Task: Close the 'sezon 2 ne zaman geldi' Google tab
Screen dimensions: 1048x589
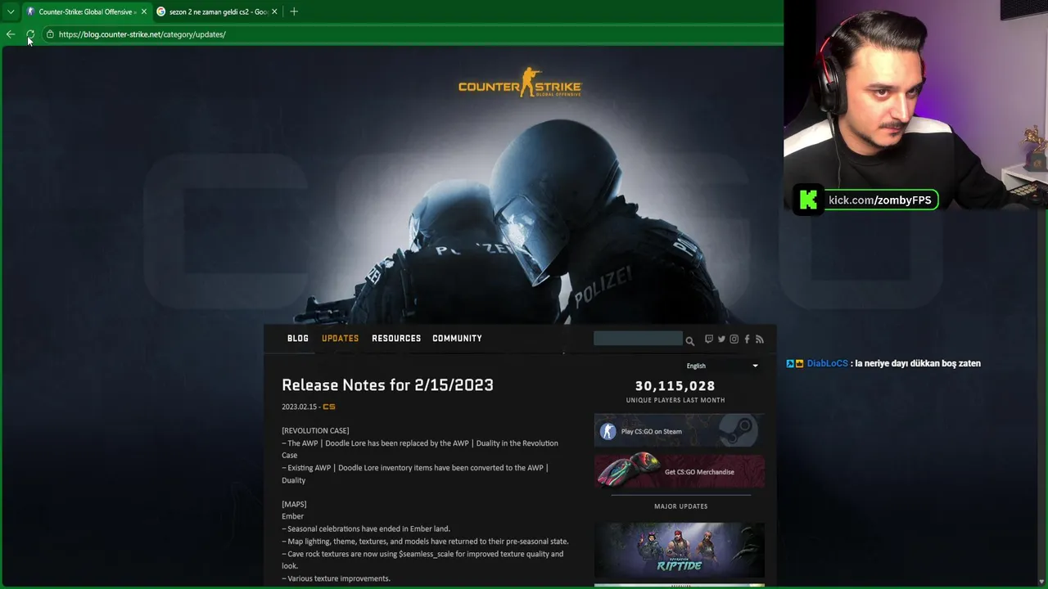Action: click(274, 11)
